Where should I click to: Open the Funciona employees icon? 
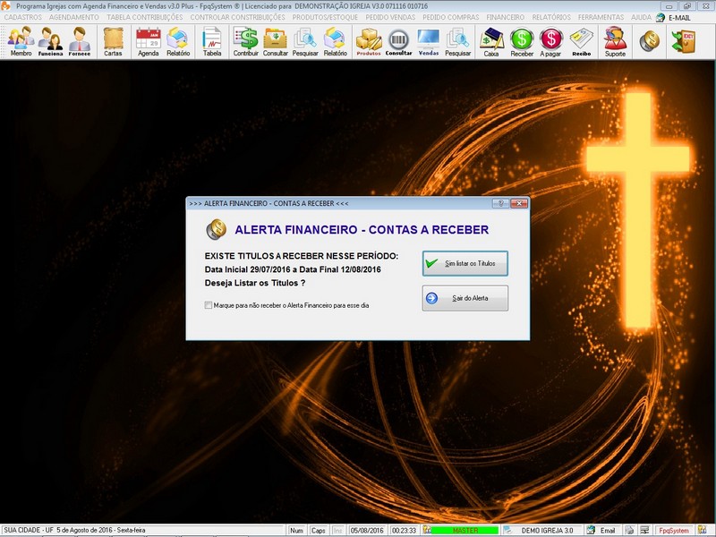[50, 41]
